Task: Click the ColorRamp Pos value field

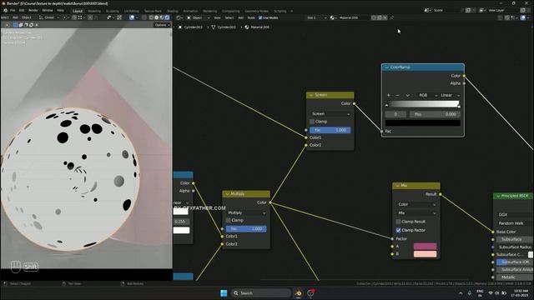Action: (x=435, y=114)
